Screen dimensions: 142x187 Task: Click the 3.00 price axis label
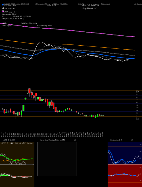(x=138, y=119)
